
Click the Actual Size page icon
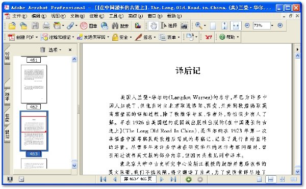(x=213, y=25)
